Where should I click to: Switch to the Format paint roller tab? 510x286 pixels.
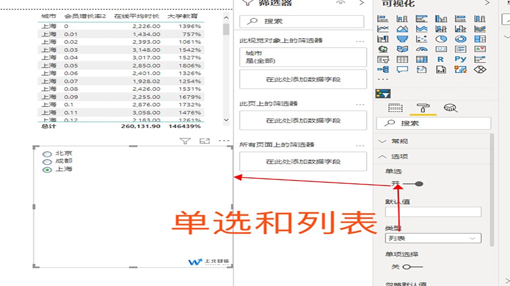click(x=423, y=108)
